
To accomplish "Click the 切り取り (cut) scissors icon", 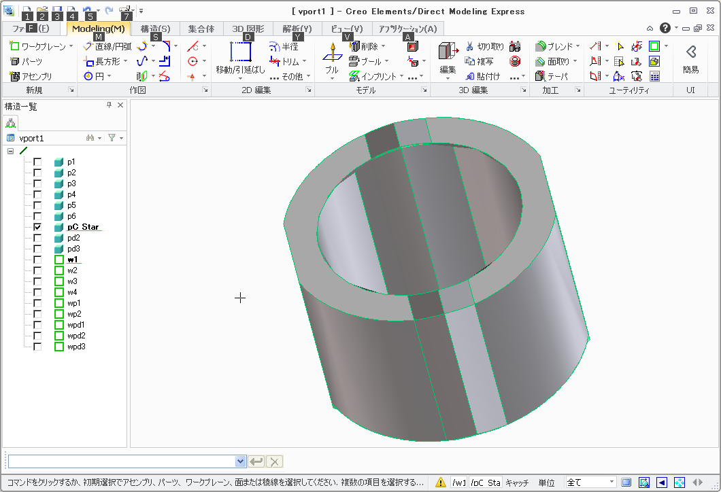I will tap(469, 46).
